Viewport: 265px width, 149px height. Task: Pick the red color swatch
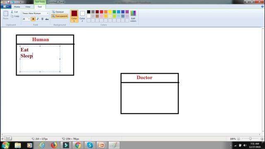(x=101, y=12)
